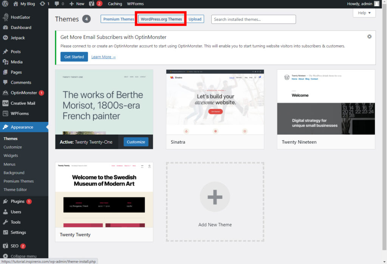The height and width of the screenshot is (264, 387).
Task: Follow the Learn More link
Action: click(x=104, y=57)
